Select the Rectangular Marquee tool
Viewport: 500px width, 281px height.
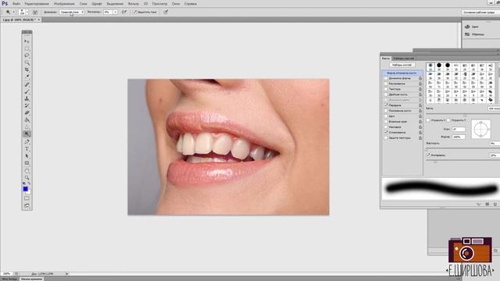tap(27, 48)
